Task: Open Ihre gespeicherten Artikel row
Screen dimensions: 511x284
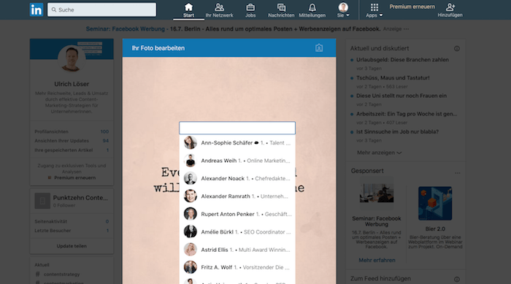Action: [x=72, y=150]
